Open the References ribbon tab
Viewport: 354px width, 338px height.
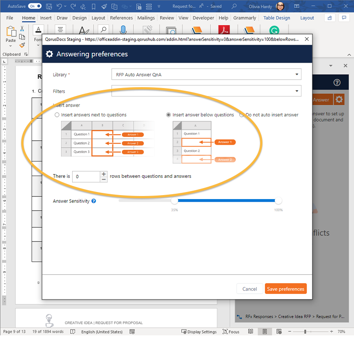pyautogui.click(x=121, y=18)
